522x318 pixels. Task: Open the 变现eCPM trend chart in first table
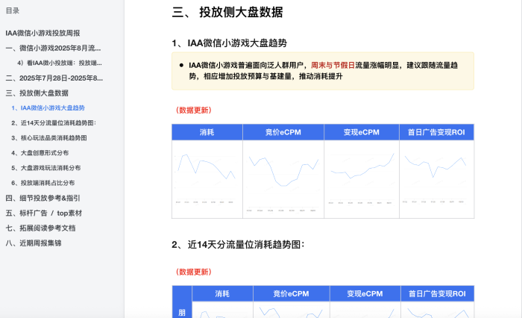[362, 179]
